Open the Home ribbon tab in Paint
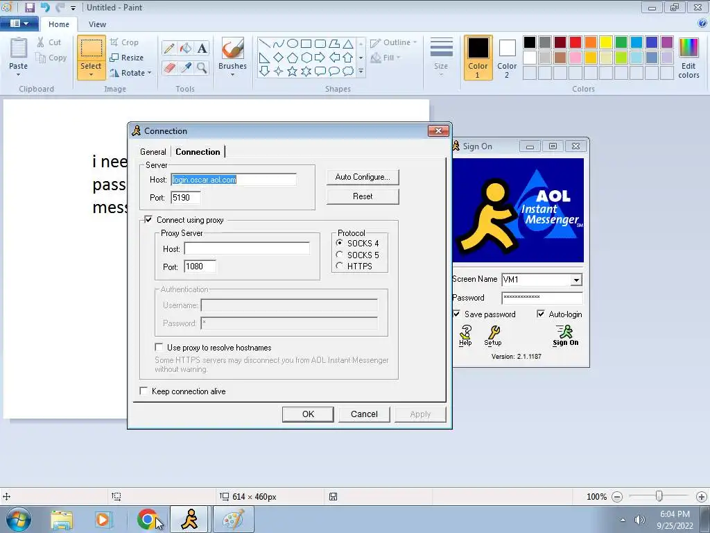 click(59, 24)
